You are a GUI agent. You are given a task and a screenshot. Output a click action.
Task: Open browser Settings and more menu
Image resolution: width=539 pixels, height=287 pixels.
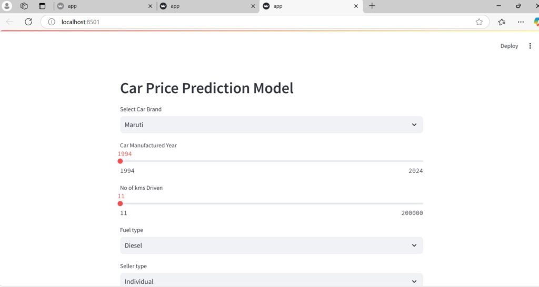coord(521,22)
